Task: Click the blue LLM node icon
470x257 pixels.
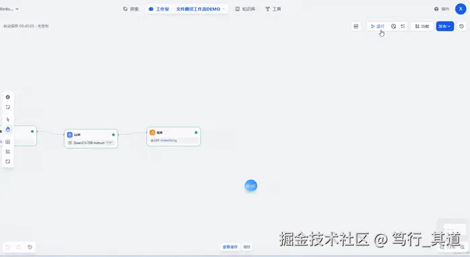Action: tap(70, 135)
